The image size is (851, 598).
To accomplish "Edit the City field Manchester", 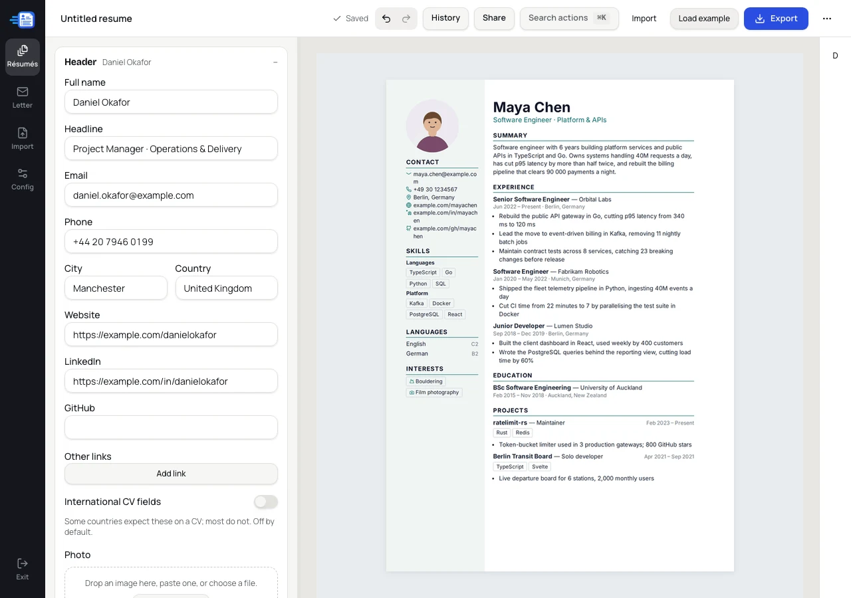I will pyautogui.click(x=116, y=288).
